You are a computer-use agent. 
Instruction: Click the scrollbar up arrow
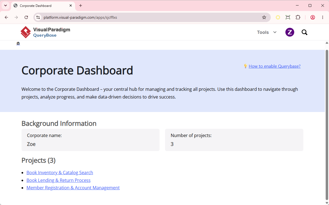(x=327, y=43)
